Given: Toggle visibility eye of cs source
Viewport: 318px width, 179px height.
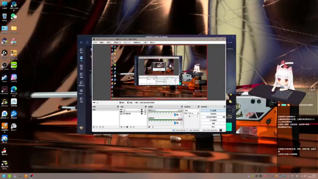Looking at the screenshot, I should coord(142,112).
